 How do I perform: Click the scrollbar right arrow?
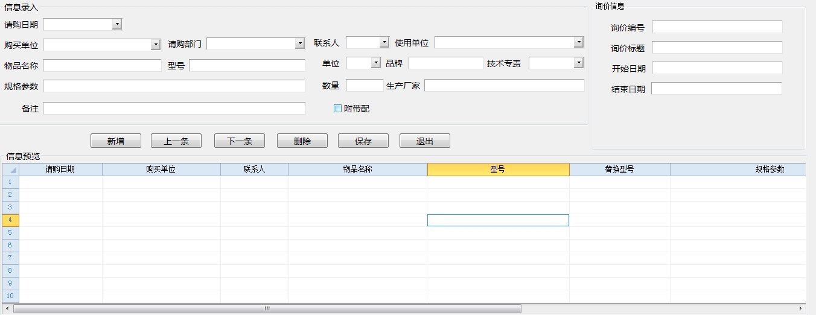pos(801,308)
